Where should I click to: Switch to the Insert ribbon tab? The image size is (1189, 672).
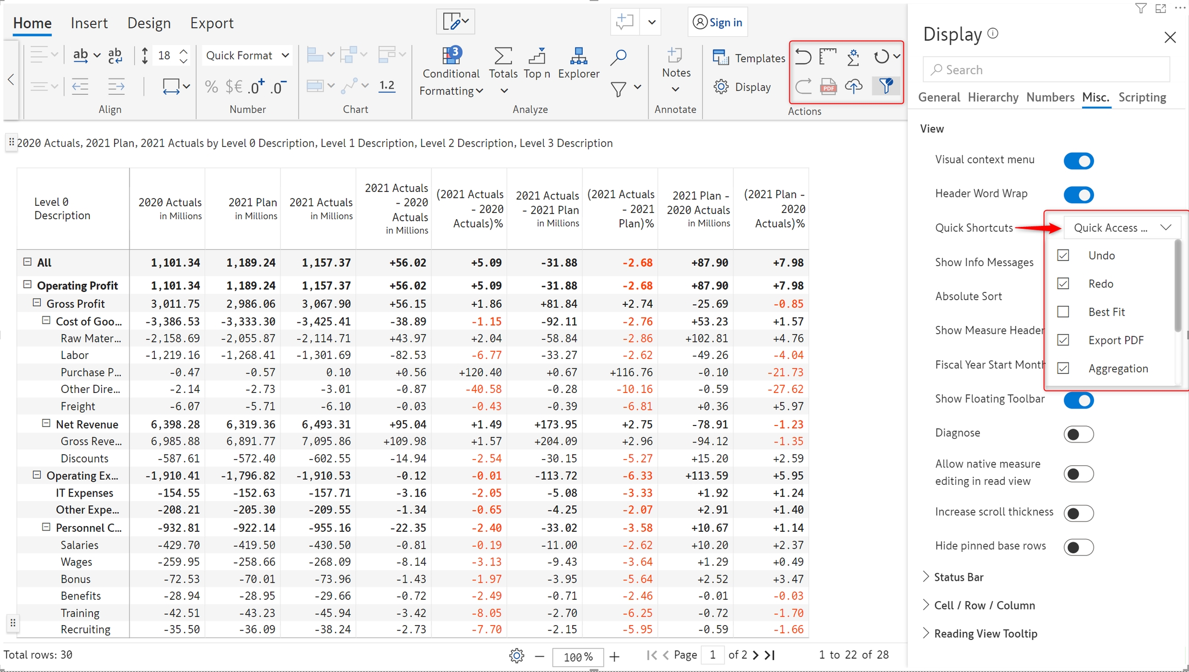click(x=89, y=23)
